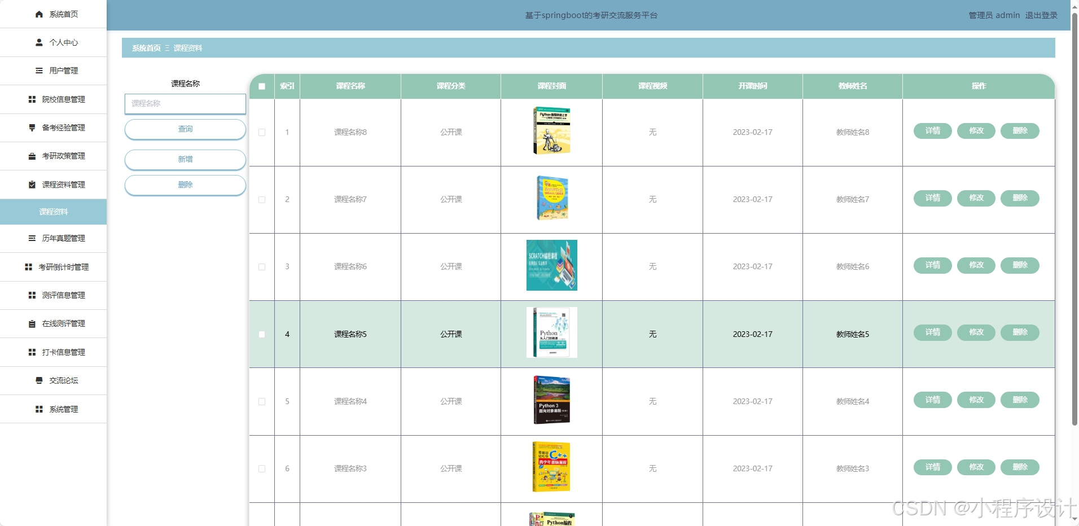Screen dimensions: 1079x526
Task: Open the 系统首页 sidebar menu
Action: pyautogui.click(x=53, y=14)
